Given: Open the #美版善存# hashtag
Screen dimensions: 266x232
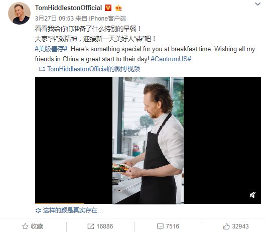Looking at the screenshot, I should click(x=51, y=49).
